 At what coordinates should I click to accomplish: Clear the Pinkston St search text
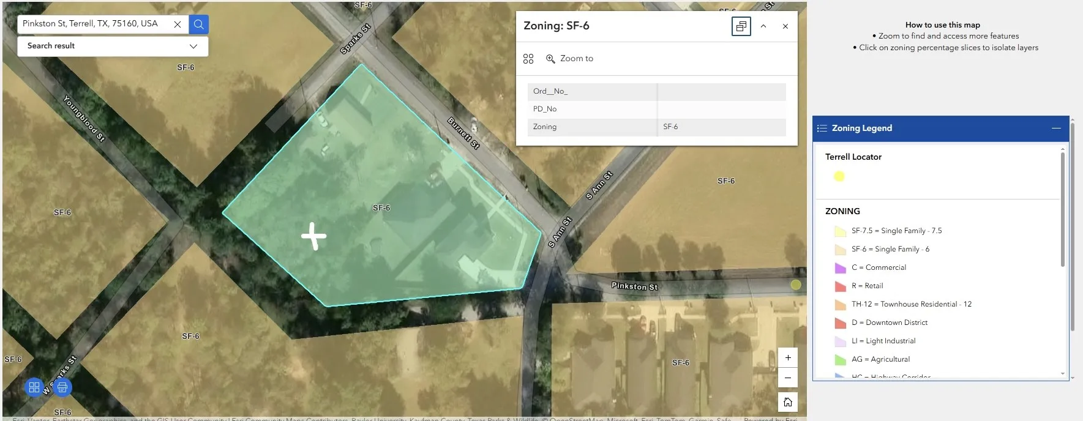(x=178, y=24)
